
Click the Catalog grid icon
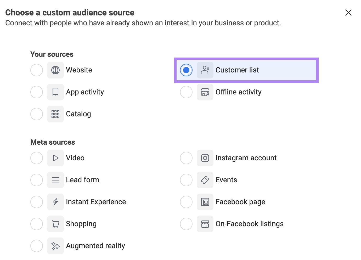[x=55, y=114]
